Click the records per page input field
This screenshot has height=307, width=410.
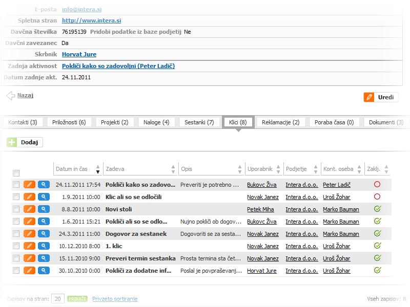58,298
